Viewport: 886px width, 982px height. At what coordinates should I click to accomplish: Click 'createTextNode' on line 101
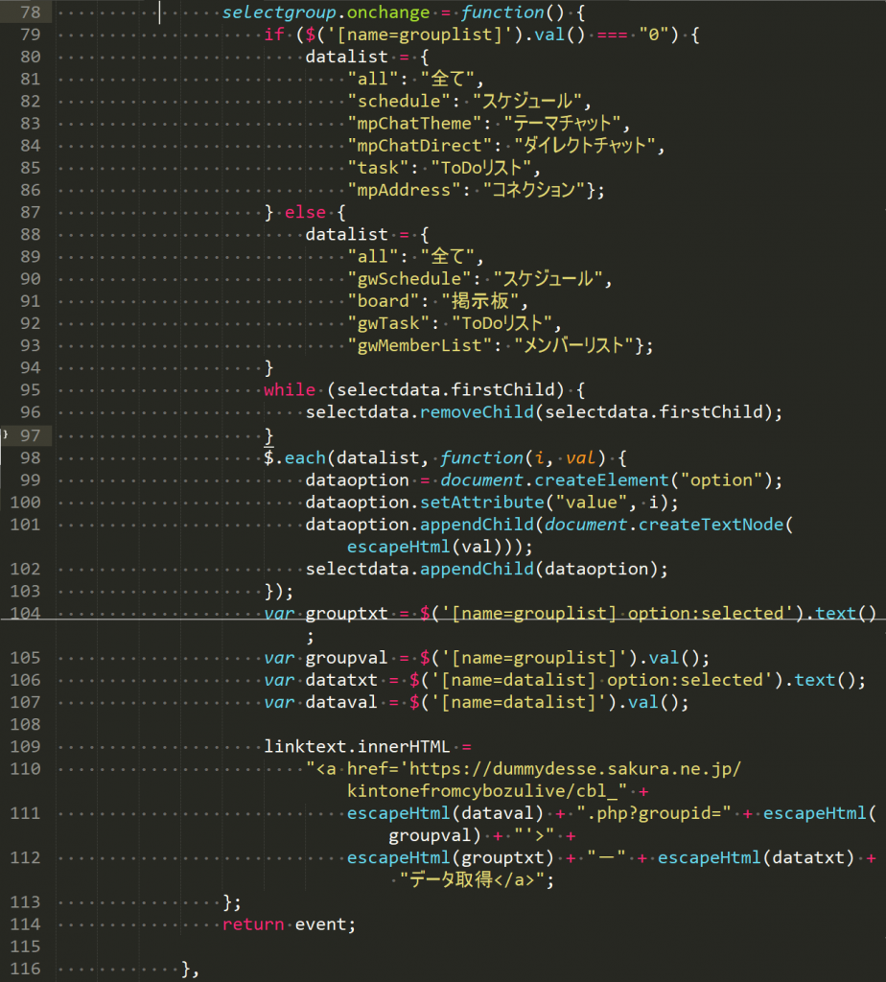pos(711,525)
